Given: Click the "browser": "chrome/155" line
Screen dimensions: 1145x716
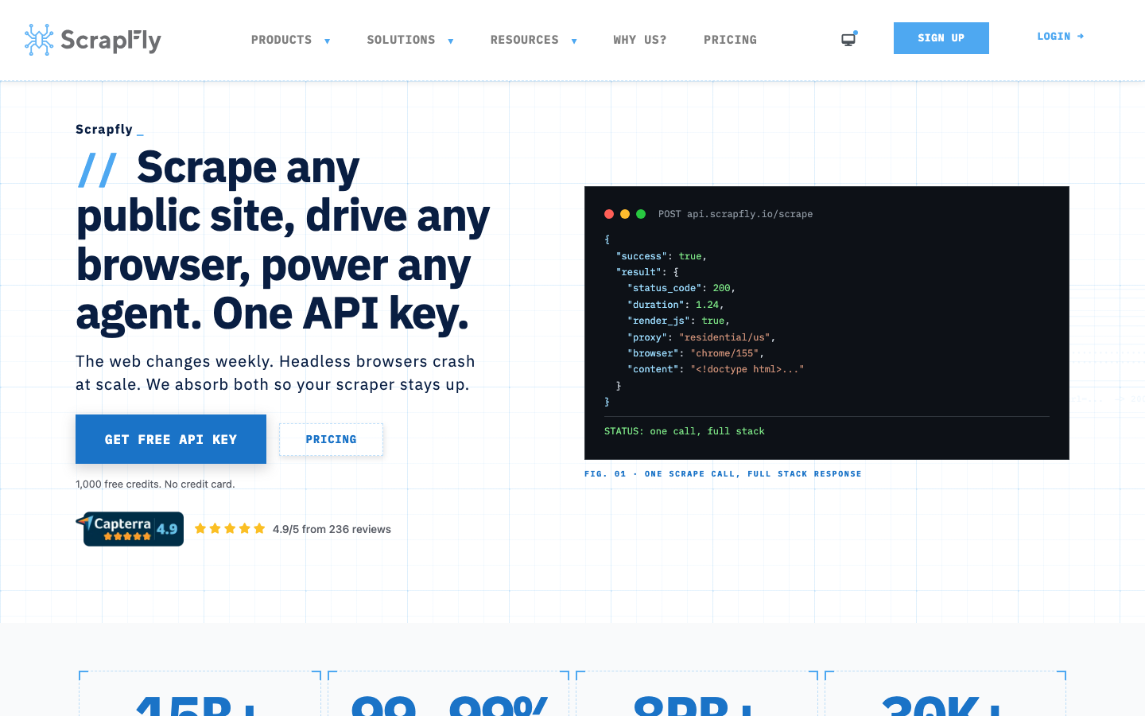Looking at the screenshot, I should click(x=696, y=353).
